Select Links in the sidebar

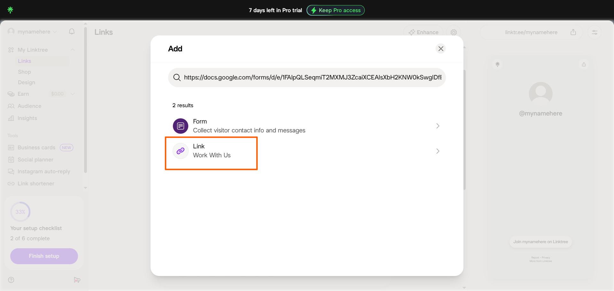(x=25, y=61)
